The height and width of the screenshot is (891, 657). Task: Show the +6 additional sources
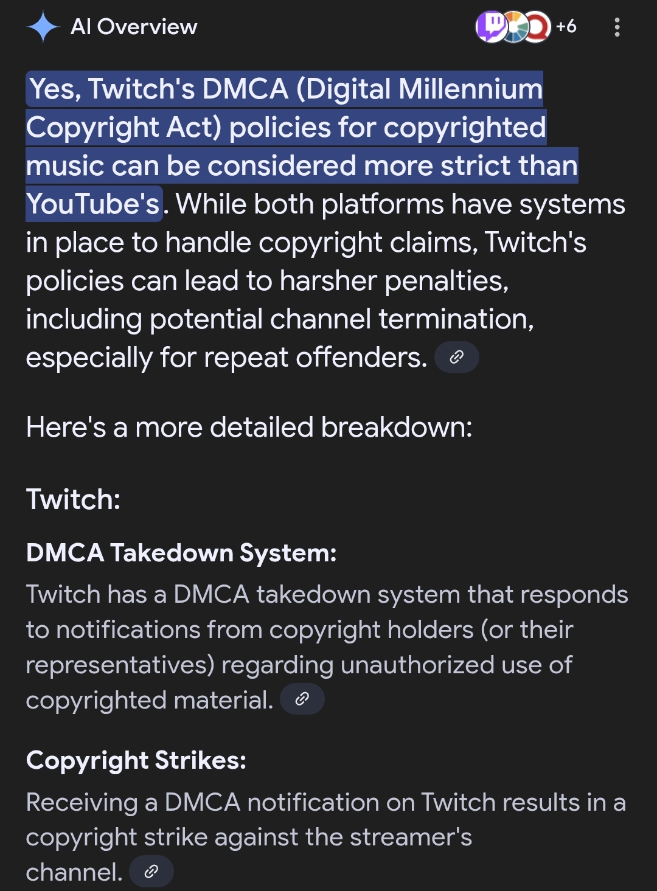pyautogui.click(x=566, y=26)
